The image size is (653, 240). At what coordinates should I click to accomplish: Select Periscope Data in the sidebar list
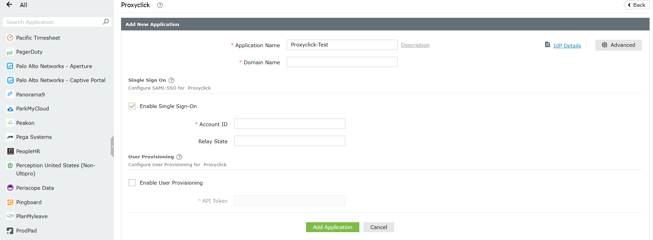click(35, 188)
